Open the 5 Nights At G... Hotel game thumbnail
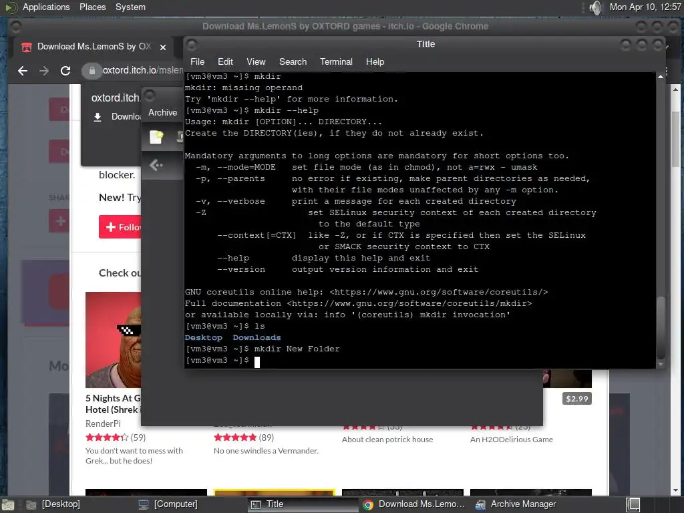 click(114, 340)
